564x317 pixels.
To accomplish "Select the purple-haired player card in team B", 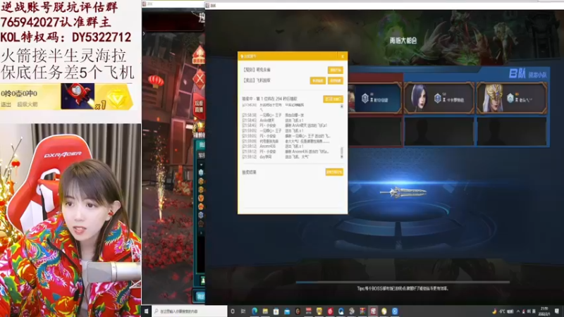I will pos(439,98).
